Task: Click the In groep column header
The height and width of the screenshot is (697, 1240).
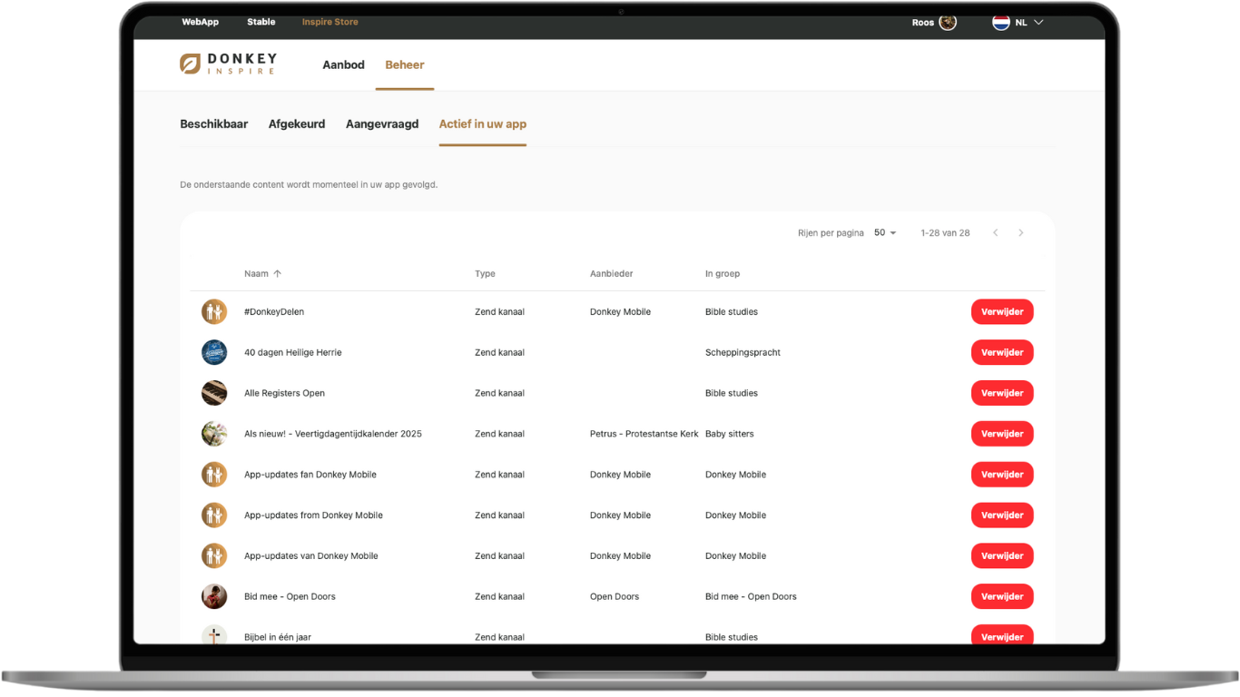Action: tap(723, 273)
